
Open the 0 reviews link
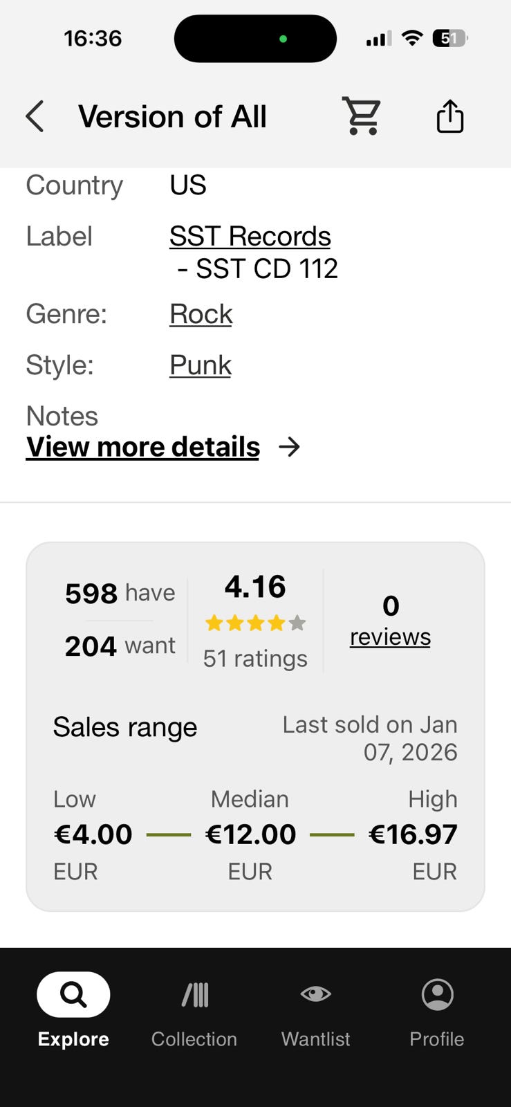tap(390, 637)
